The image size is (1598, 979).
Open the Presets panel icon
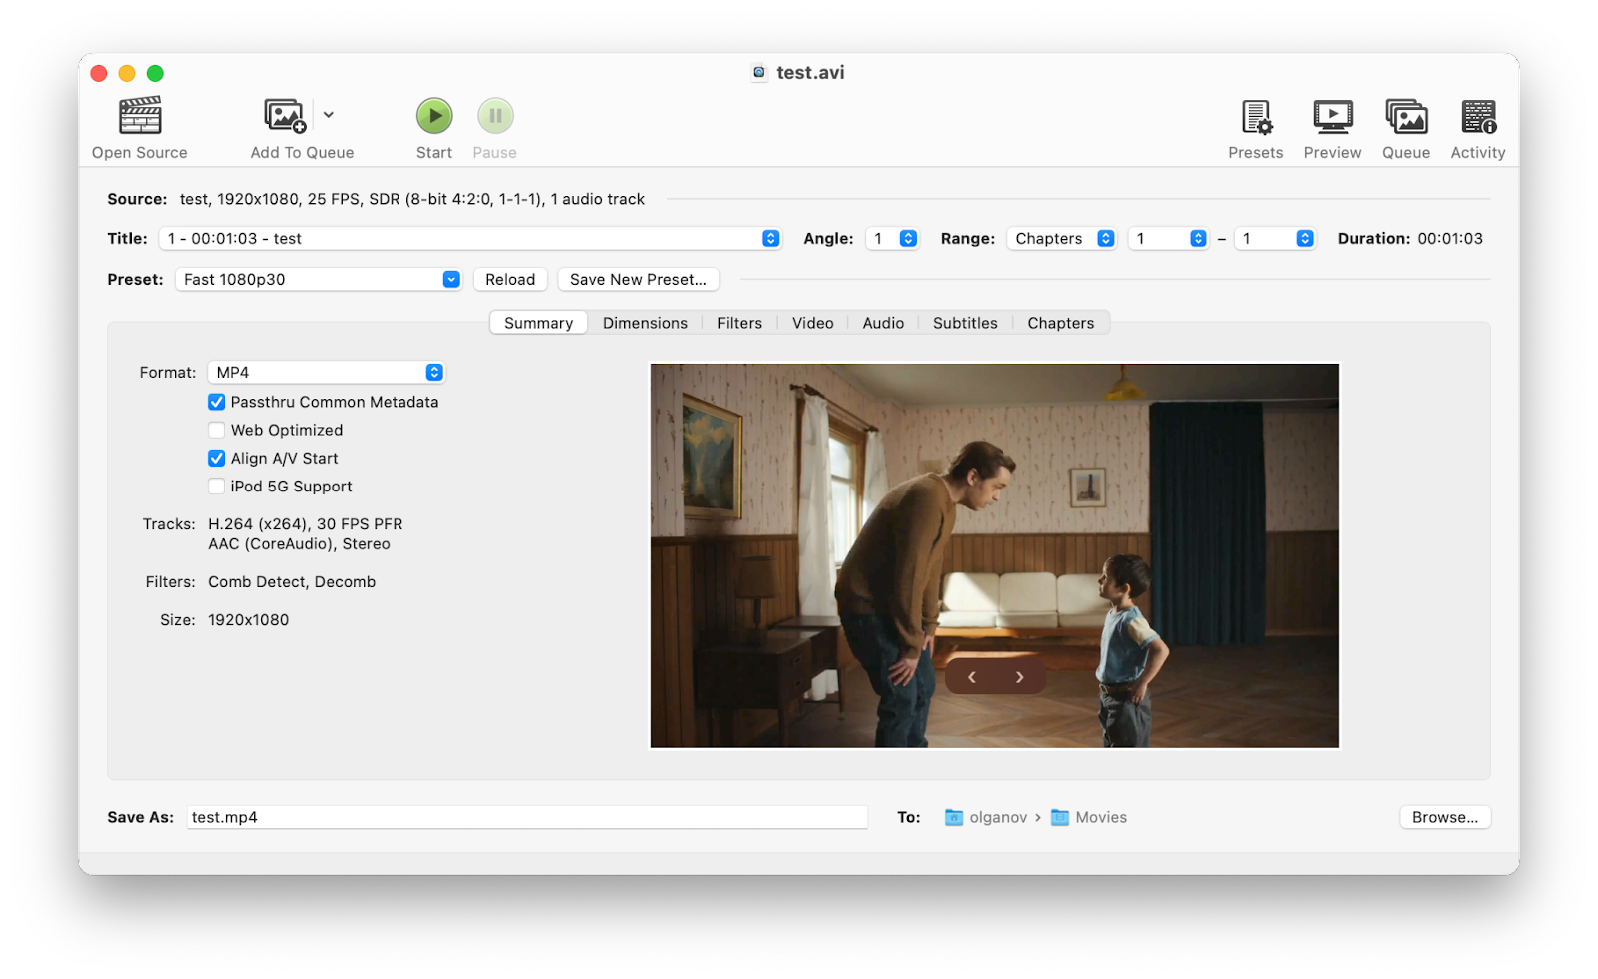click(1255, 118)
